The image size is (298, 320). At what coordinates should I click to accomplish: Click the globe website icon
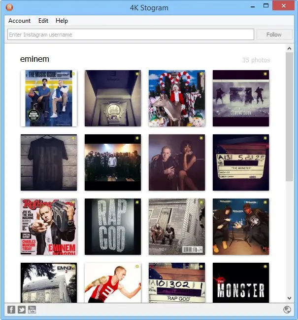point(287,310)
